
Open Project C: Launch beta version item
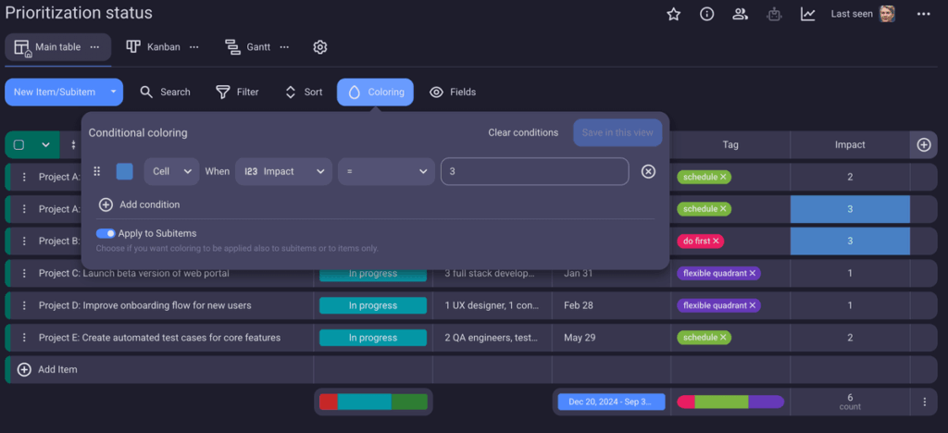pos(133,273)
